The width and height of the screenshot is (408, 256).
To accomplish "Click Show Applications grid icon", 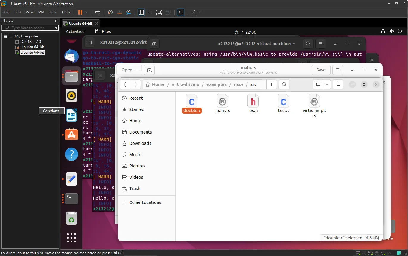I will [71, 238].
